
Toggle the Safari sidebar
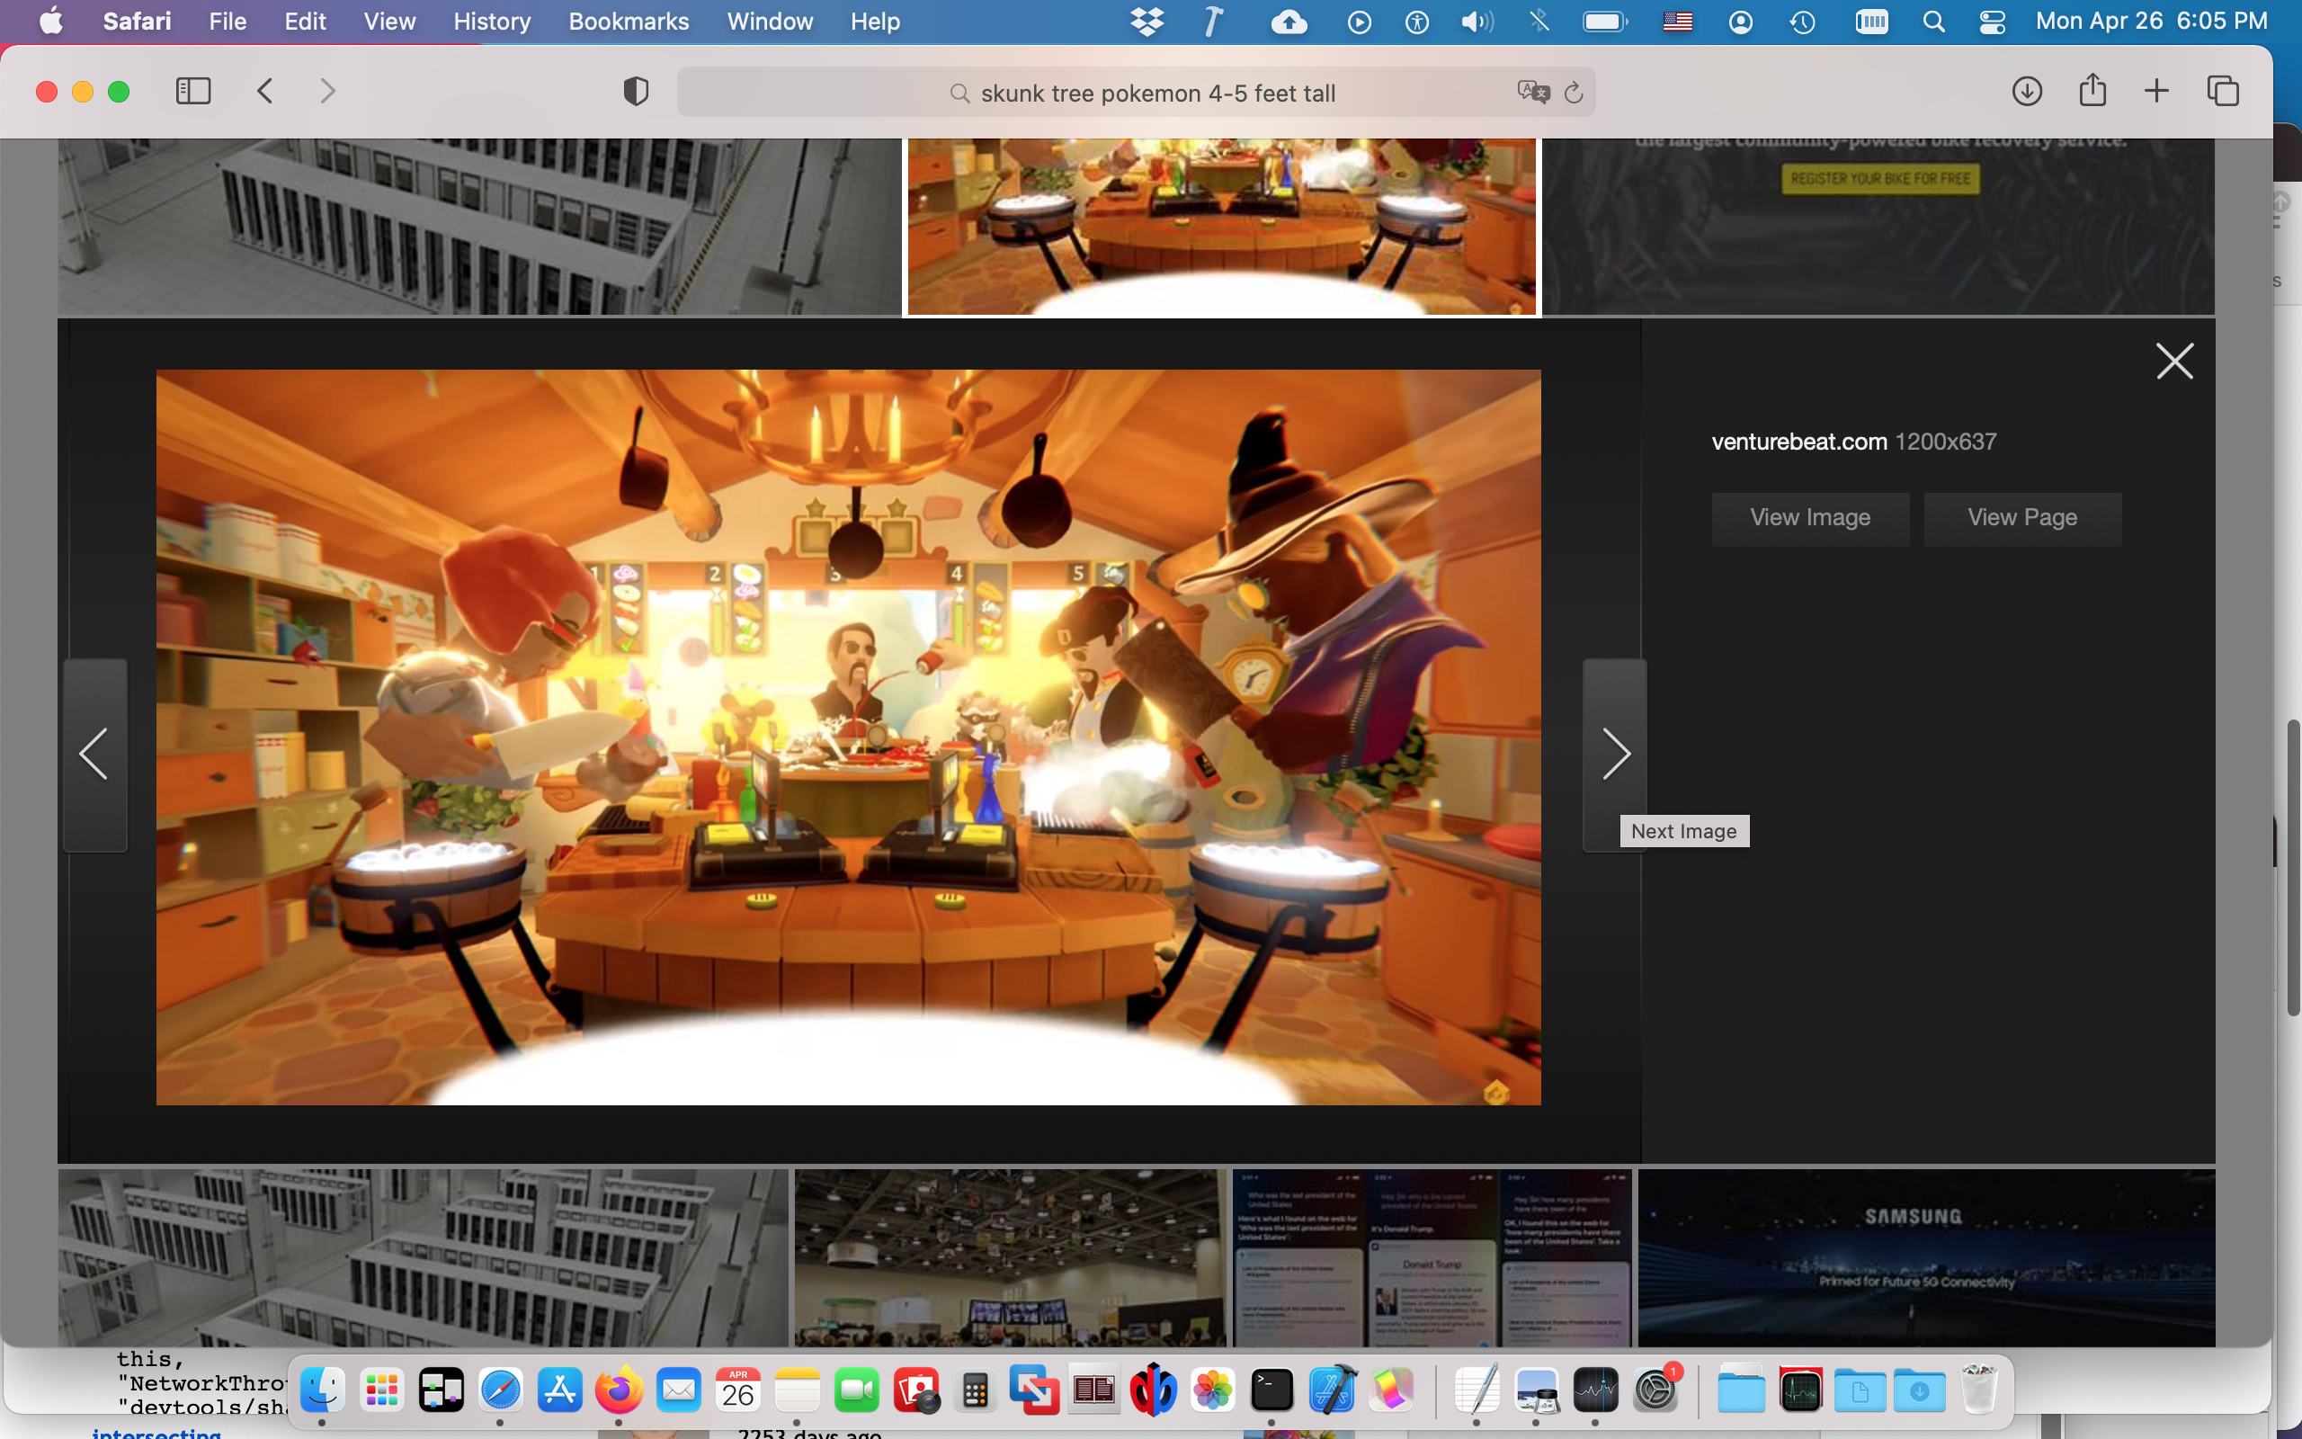coord(193,92)
